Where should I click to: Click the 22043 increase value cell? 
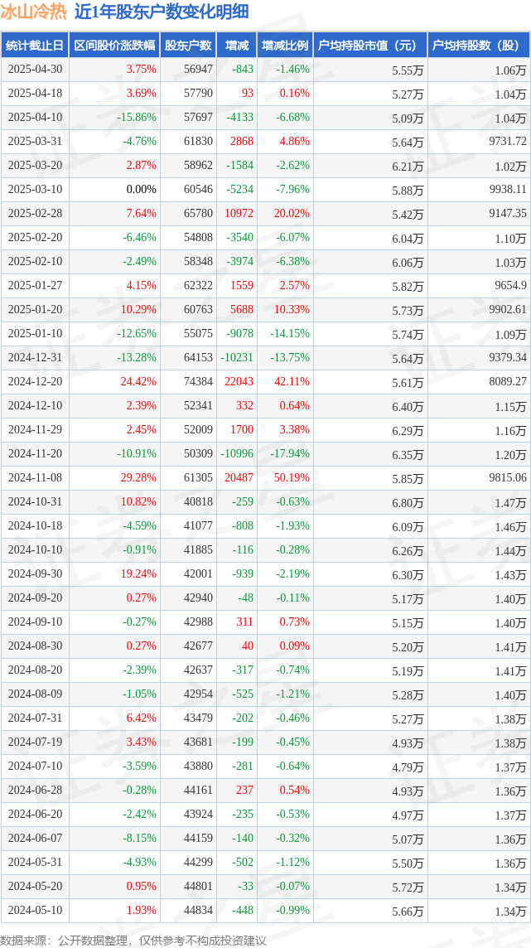pyautogui.click(x=239, y=381)
